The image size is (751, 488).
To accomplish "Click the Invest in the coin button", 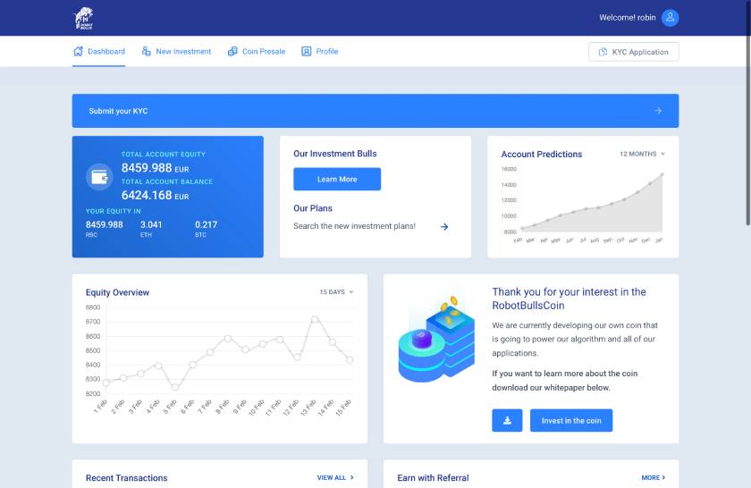I will (571, 421).
